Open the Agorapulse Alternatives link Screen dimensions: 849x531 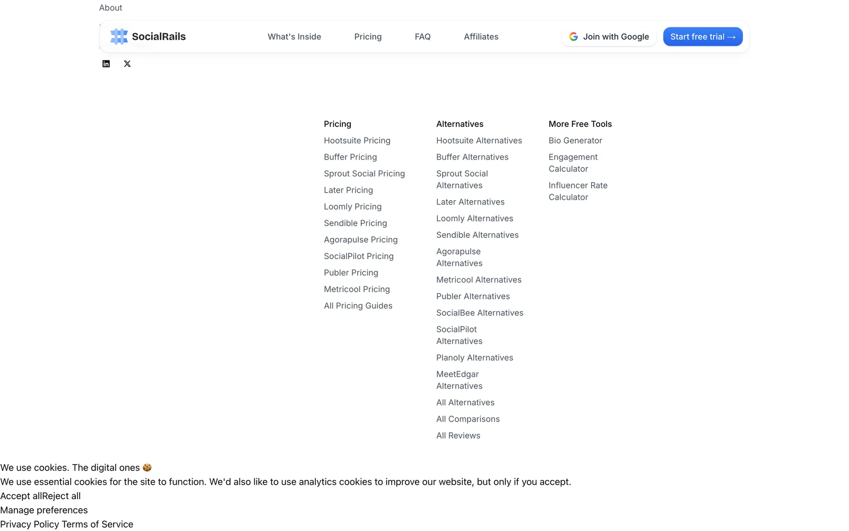coord(460,258)
